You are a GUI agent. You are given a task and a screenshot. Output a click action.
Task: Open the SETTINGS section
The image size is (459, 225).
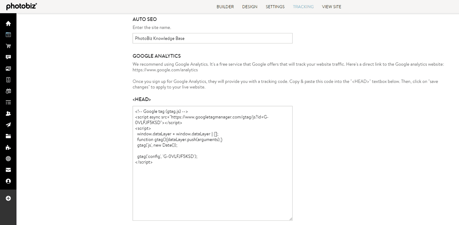tap(275, 6)
